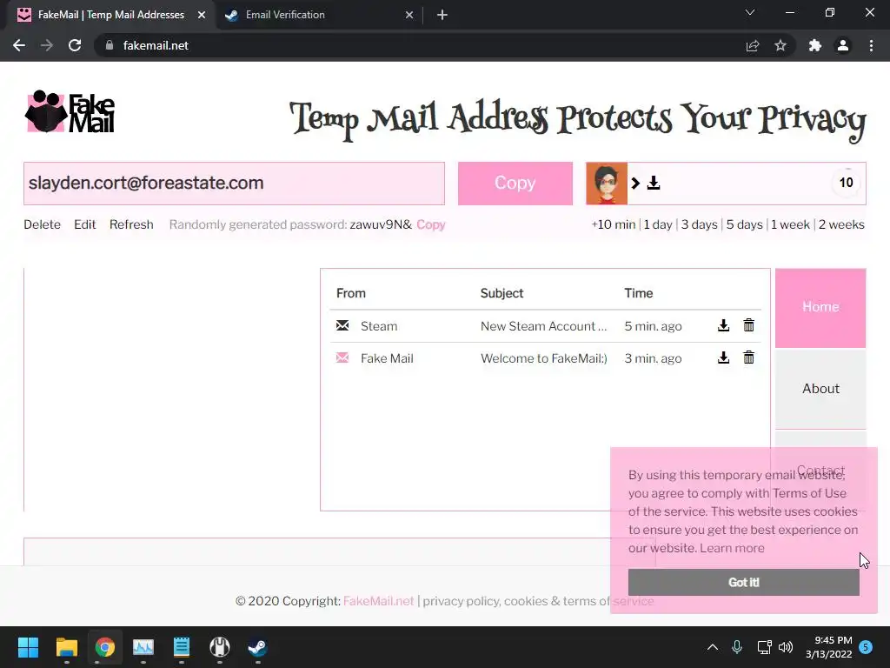Set mailbox lifetime to 1 week
Screen dimensions: 890x668
[790, 224]
